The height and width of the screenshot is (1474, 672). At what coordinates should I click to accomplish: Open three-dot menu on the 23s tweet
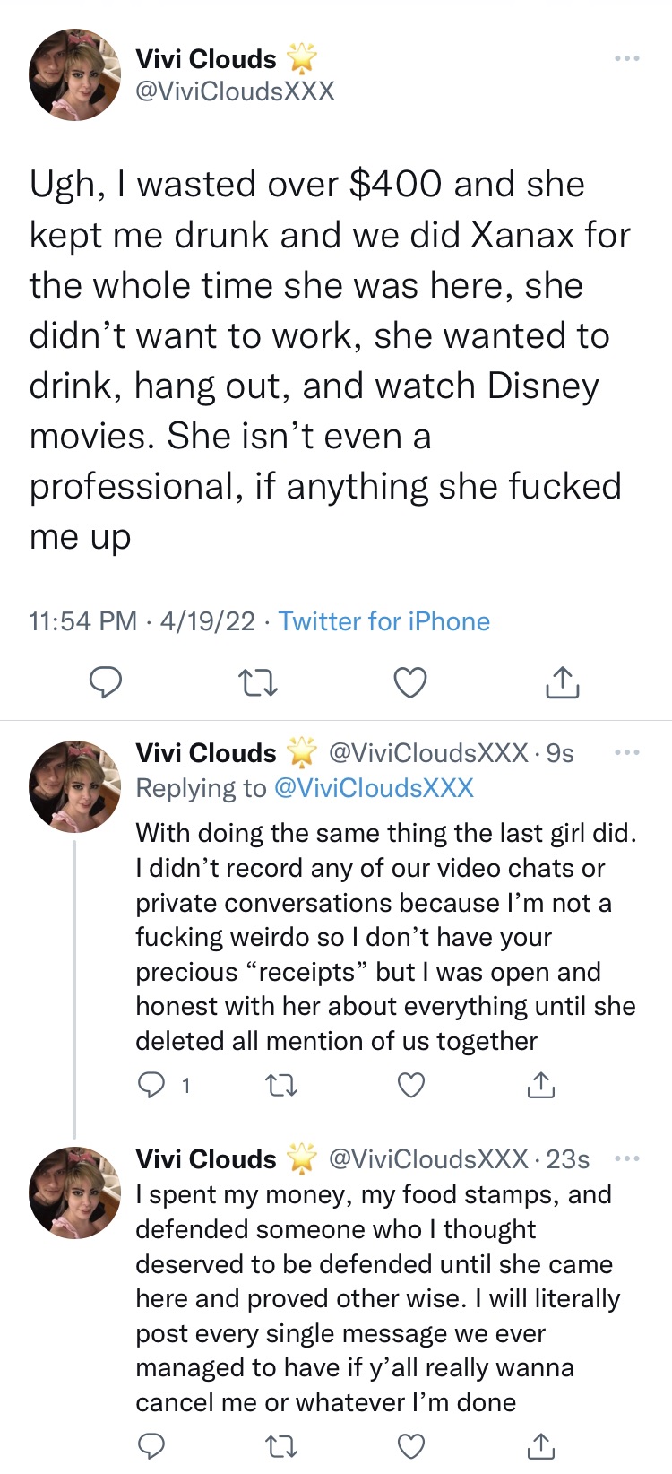click(627, 1158)
